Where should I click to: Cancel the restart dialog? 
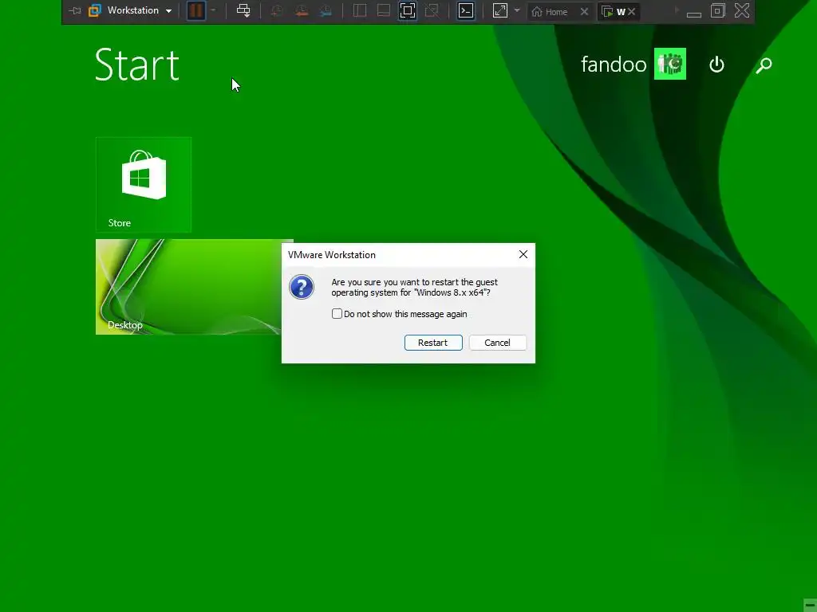498,343
